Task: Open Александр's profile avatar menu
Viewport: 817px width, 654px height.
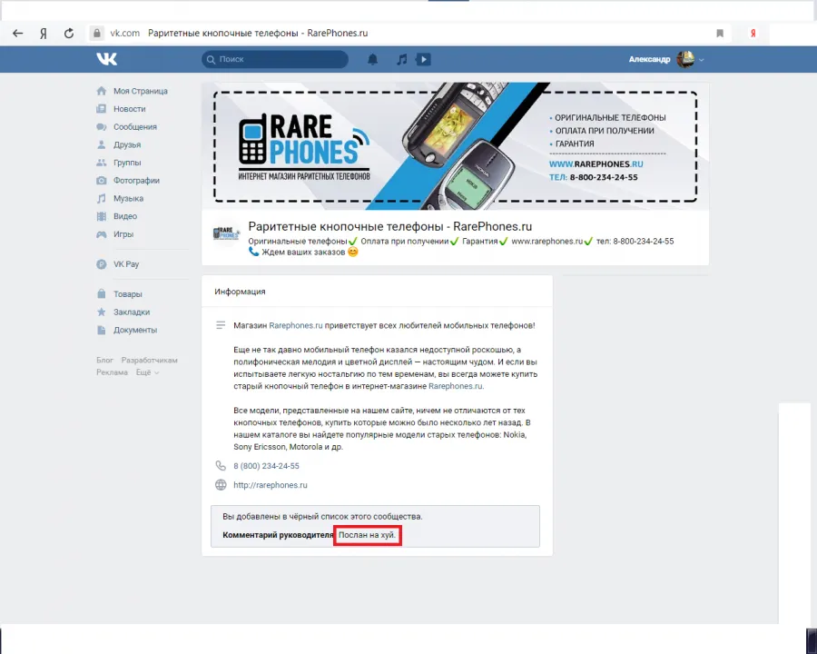Action: click(x=685, y=59)
